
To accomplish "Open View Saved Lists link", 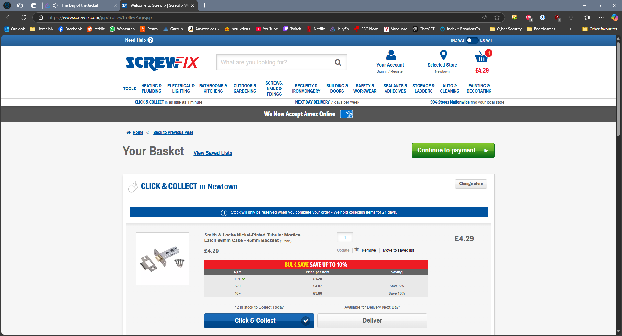I will coord(213,153).
